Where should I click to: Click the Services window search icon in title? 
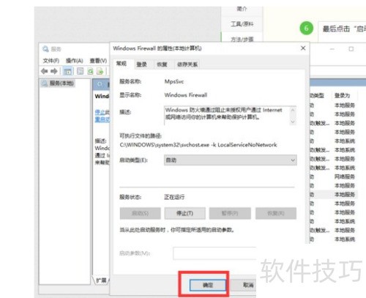point(45,49)
